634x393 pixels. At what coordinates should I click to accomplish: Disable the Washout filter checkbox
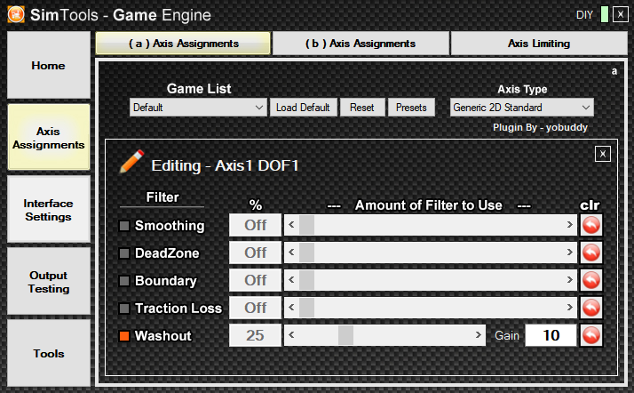124,336
